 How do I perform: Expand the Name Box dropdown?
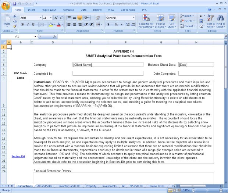pos(35,37)
